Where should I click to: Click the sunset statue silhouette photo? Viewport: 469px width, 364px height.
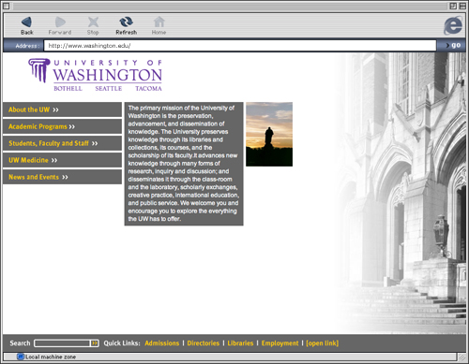pos(269,134)
